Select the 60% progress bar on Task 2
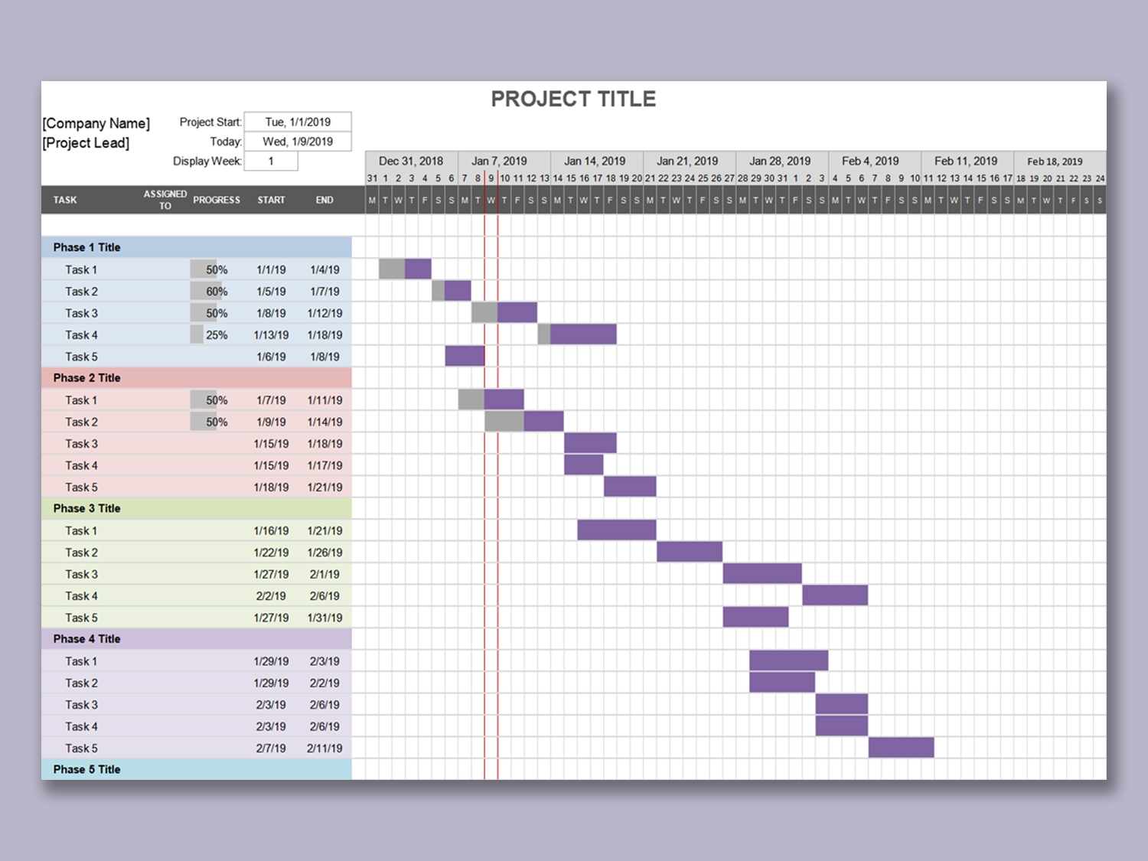This screenshot has height=861, width=1148. (x=207, y=291)
